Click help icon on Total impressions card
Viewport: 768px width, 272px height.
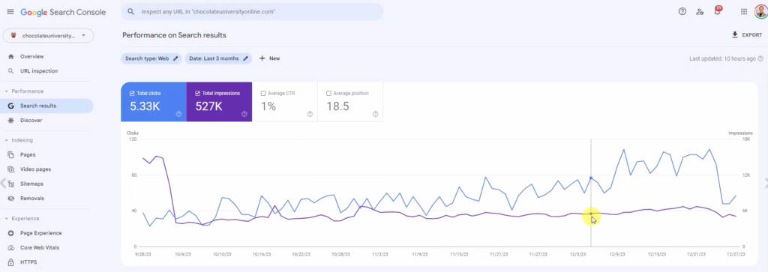coord(244,114)
